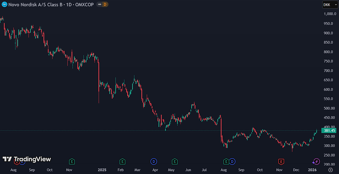Click the grey market status pill indicator

(x=99, y=4)
